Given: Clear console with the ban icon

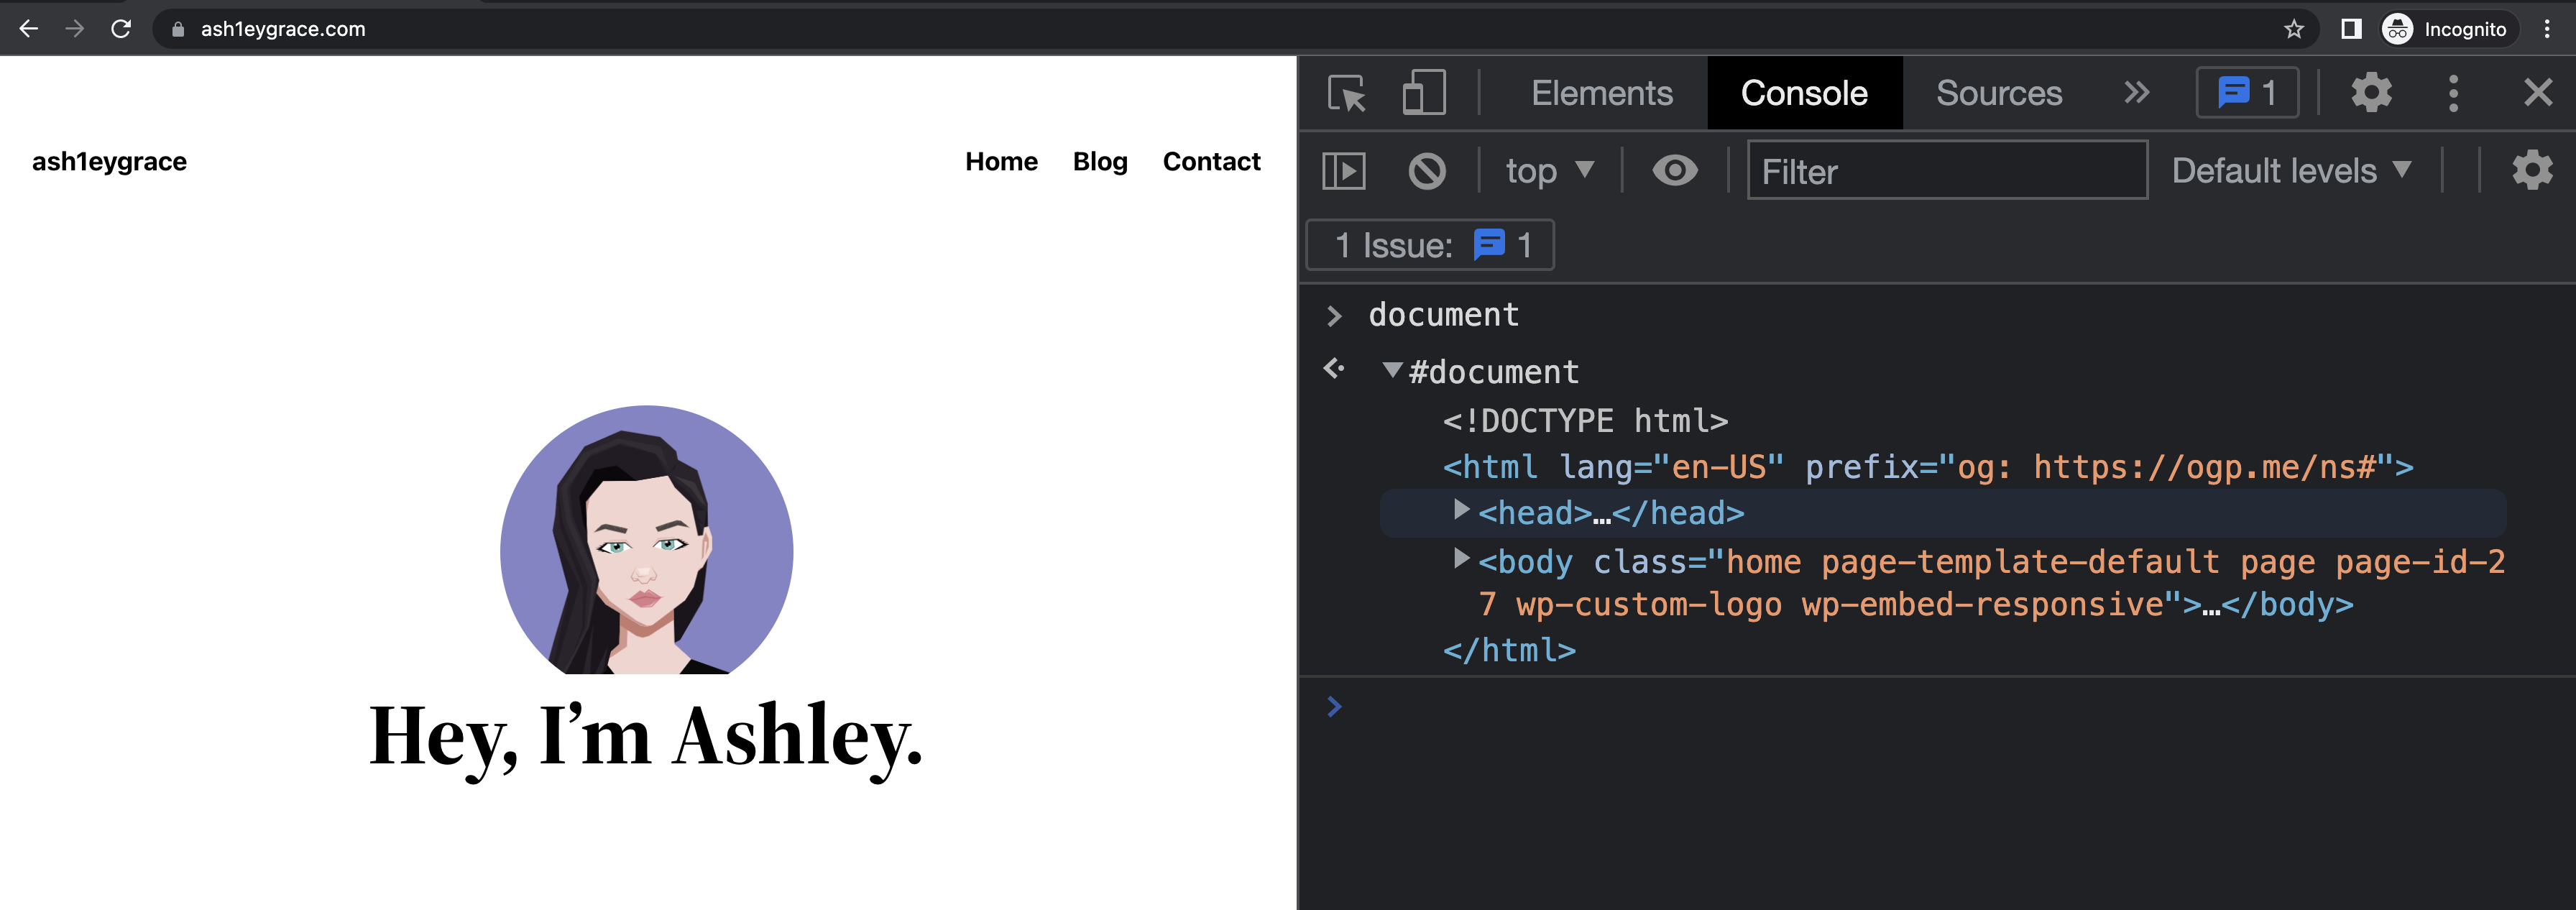Looking at the screenshot, I should coord(1427,171).
